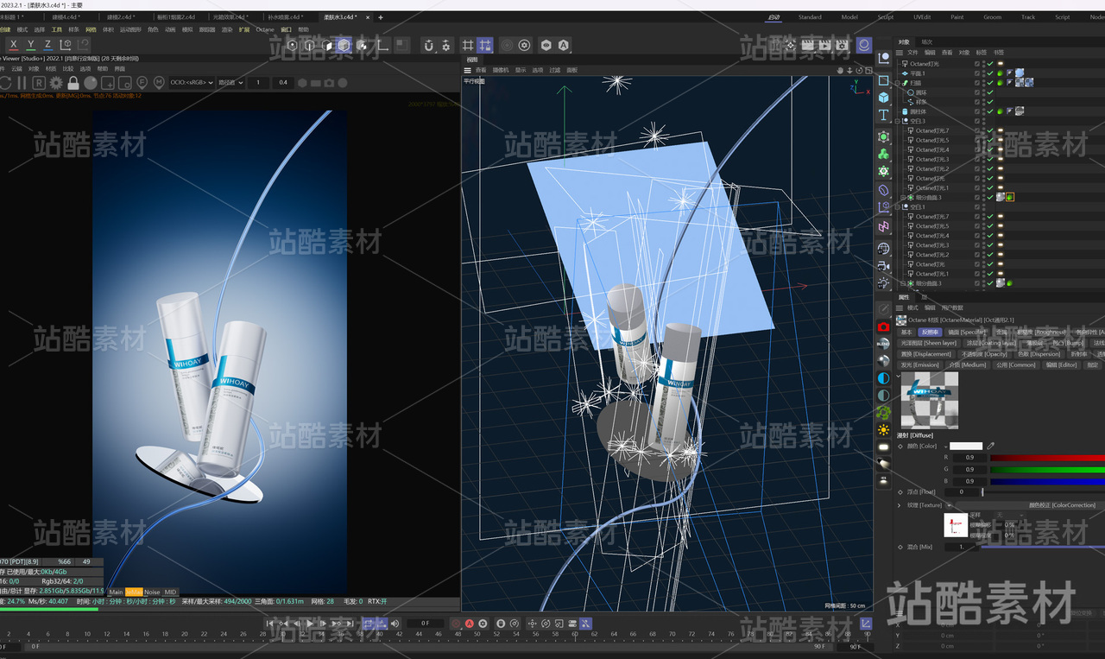Click the render lock padlock icon
The width and height of the screenshot is (1105, 659).
coord(73,83)
